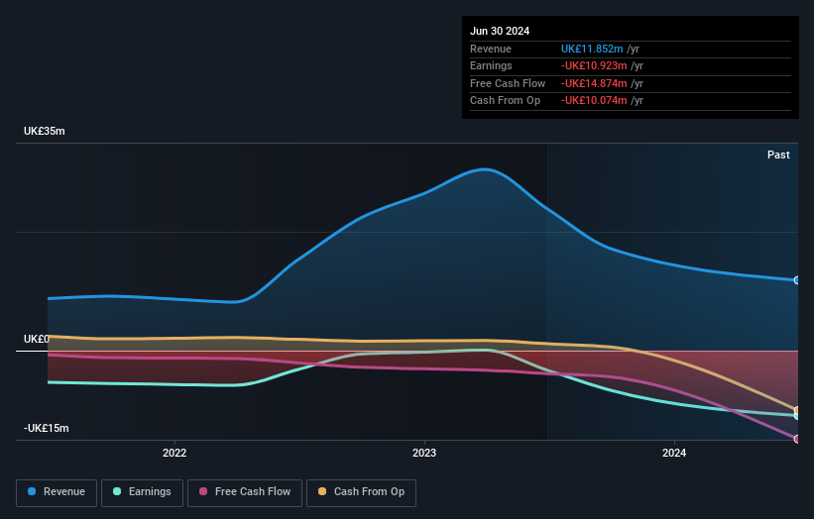Click the UK£35m y-axis label
814x519 pixels.
coord(45,131)
